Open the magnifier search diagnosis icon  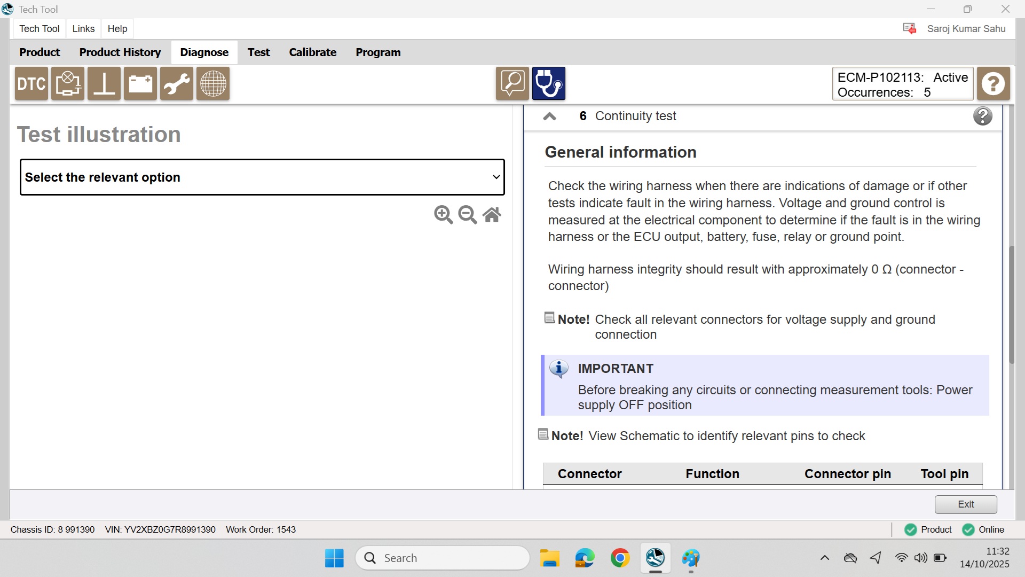pos(512,84)
